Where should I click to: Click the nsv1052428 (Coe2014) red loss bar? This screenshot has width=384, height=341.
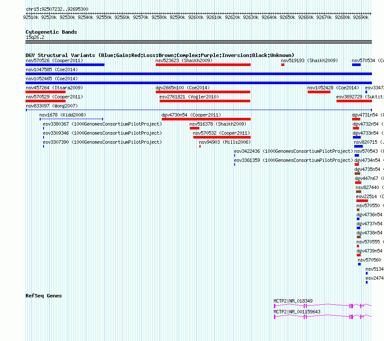point(319,92)
